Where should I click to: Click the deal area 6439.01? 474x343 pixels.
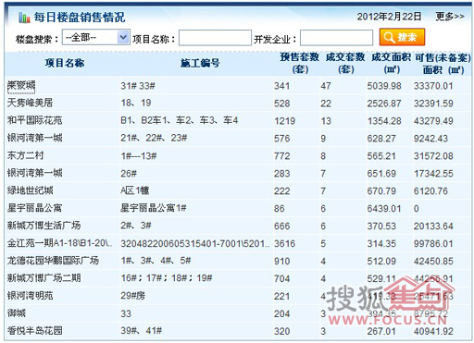click(384, 209)
